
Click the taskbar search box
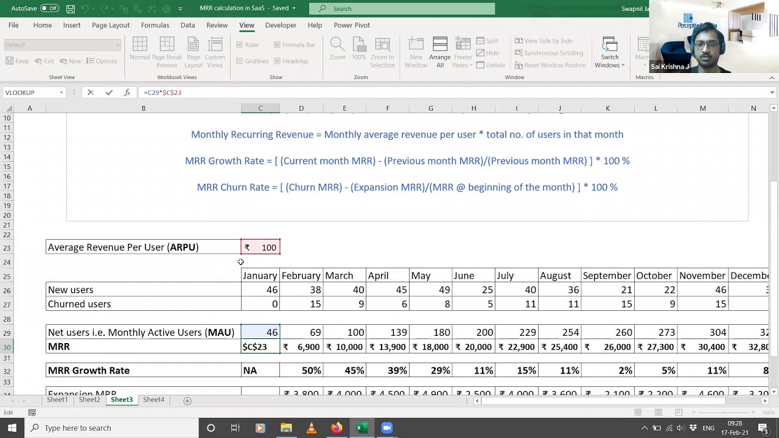pyautogui.click(x=112, y=428)
